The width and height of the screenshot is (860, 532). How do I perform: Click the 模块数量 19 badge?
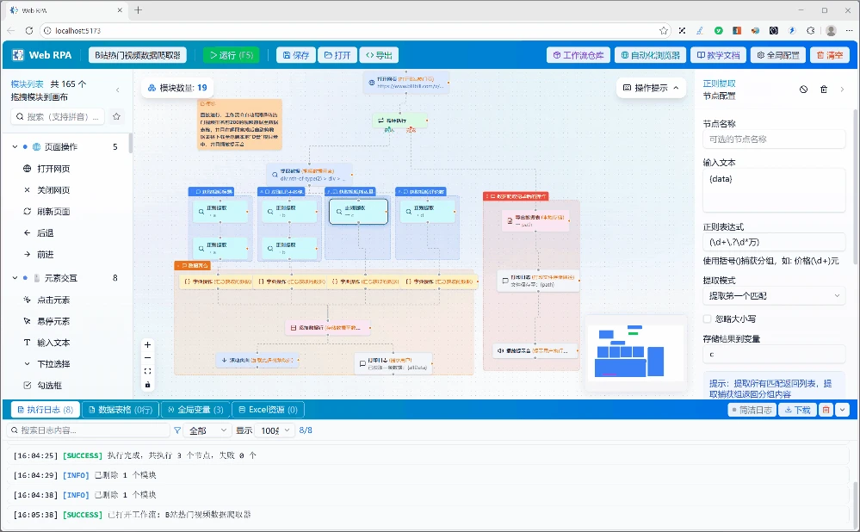[x=177, y=88]
